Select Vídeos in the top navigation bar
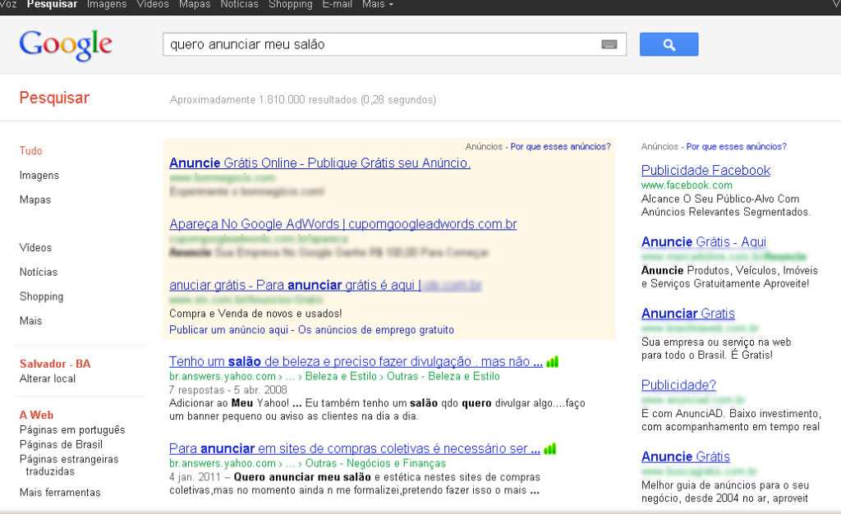 click(x=153, y=4)
